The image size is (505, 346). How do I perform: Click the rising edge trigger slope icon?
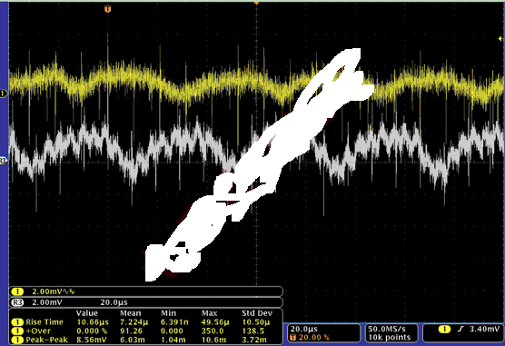click(x=460, y=330)
